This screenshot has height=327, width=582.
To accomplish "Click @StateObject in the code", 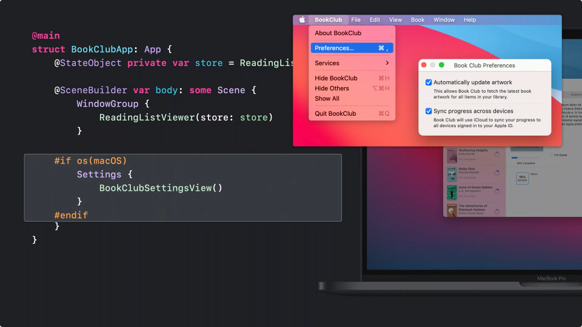I will click(x=88, y=63).
